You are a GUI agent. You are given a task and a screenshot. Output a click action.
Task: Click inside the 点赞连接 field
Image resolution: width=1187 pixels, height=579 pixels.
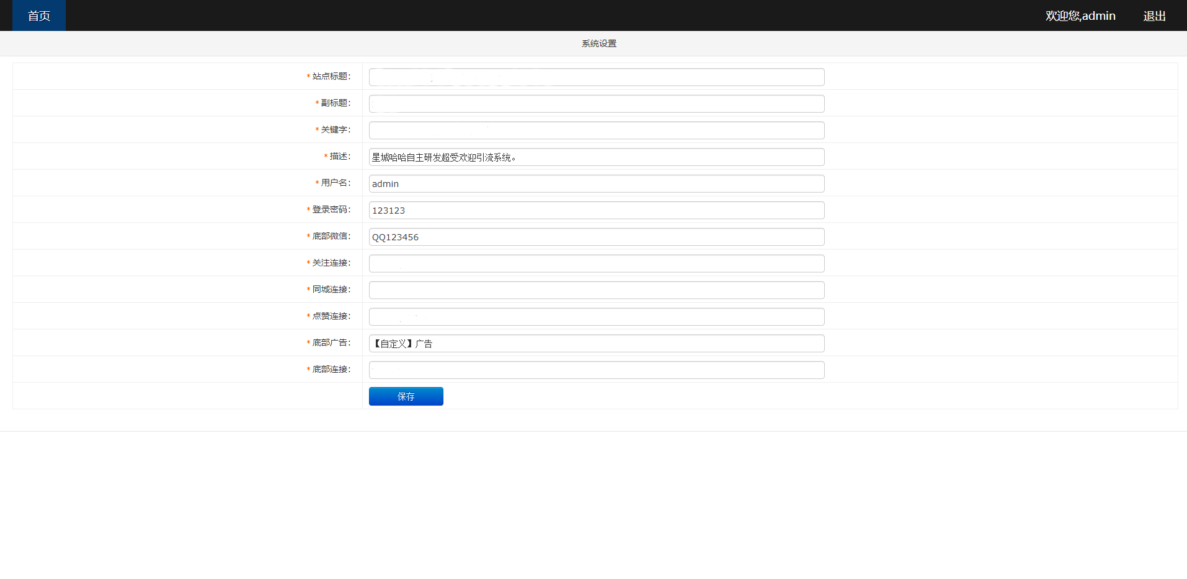click(596, 317)
